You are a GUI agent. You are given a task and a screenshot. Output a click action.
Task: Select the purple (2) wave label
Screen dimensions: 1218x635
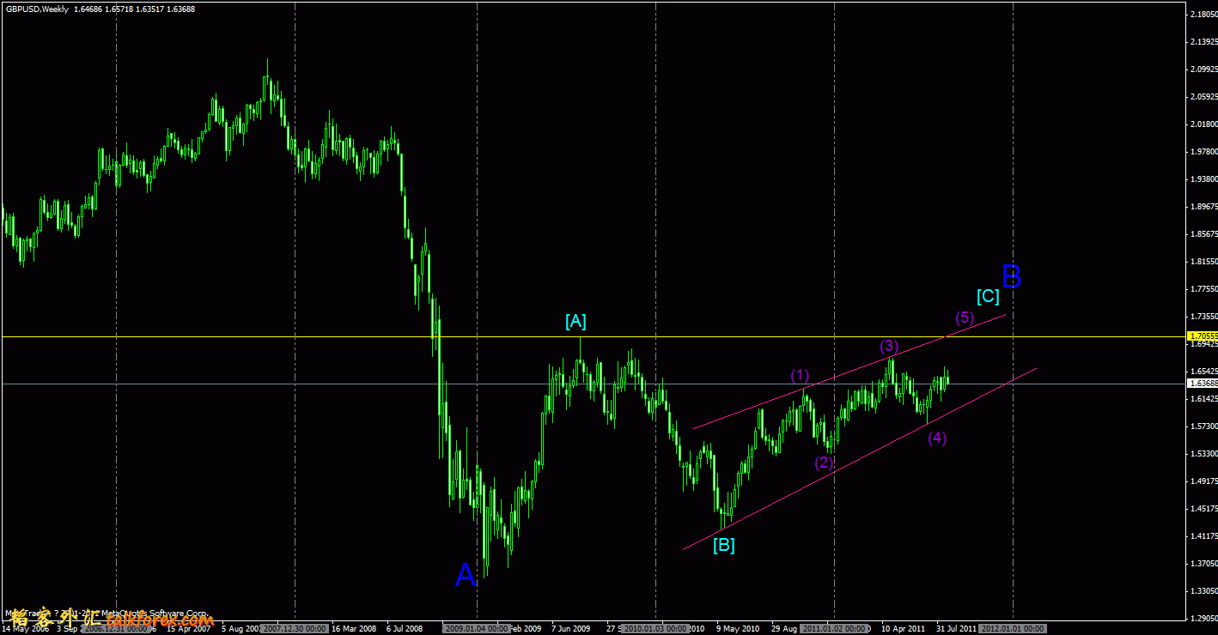coord(824,463)
